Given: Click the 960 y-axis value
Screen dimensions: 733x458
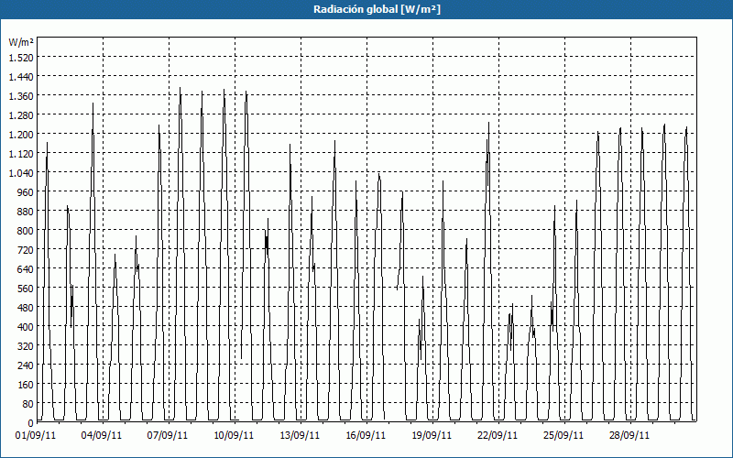Looking at the screenshot, I should (26, 192).
